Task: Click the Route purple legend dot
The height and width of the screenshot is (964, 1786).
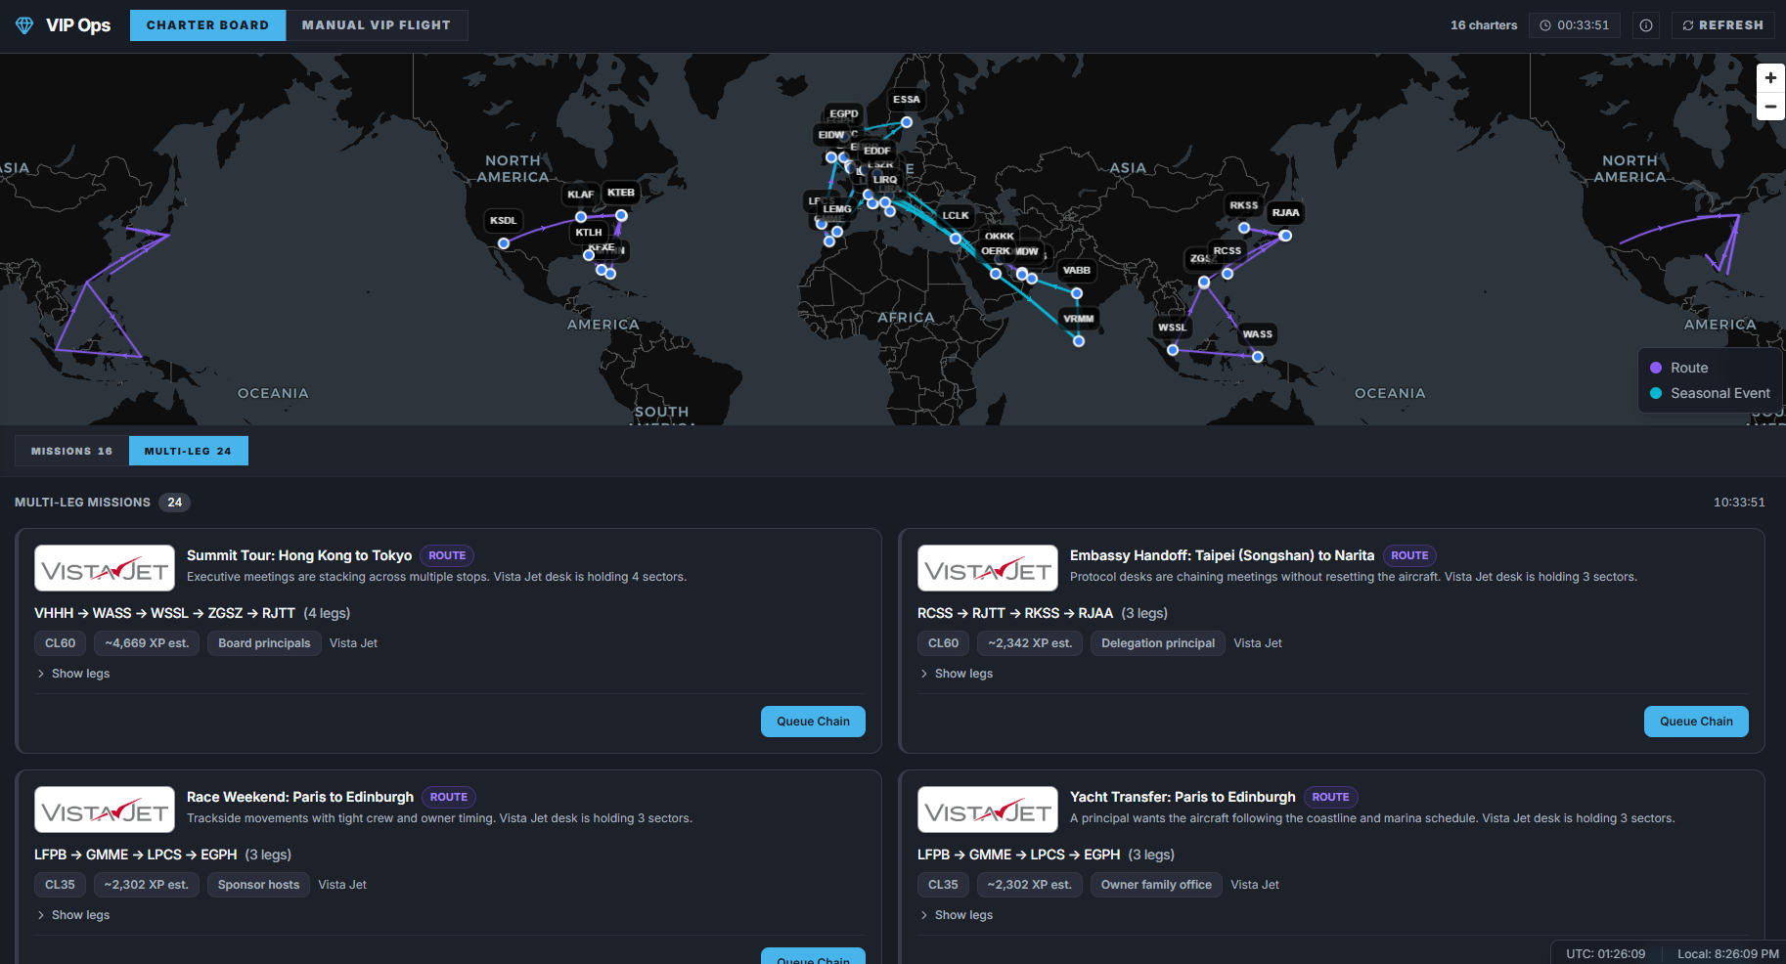Action: click(x=1656, y=368)
